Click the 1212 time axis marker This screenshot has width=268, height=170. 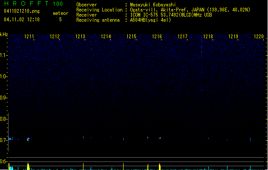55,36
